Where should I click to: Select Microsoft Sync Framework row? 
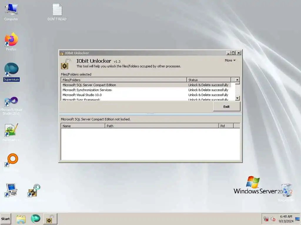(146, 99)
